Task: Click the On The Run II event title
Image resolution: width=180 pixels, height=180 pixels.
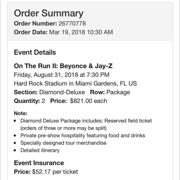Action: coord(63,66)
